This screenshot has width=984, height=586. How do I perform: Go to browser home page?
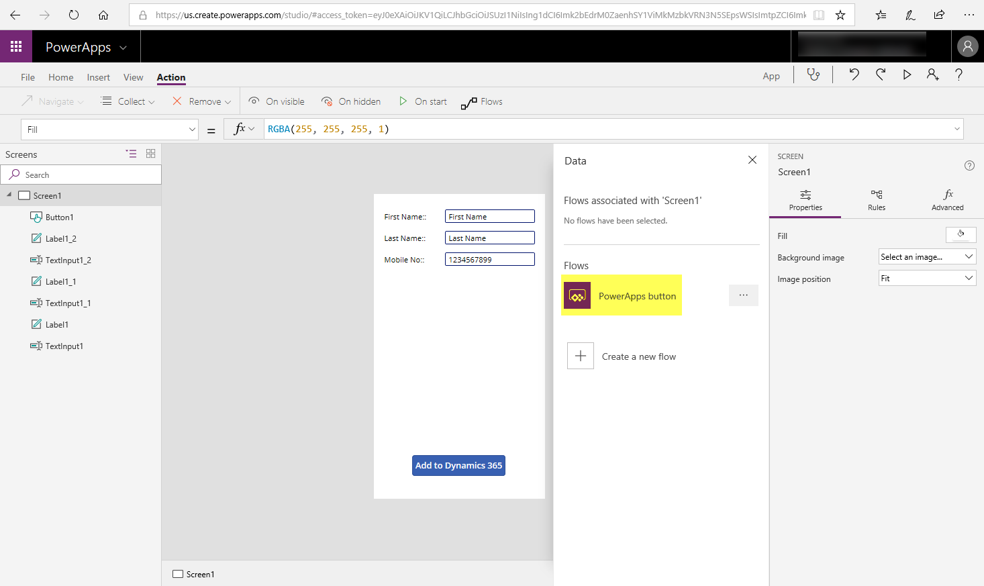pyautogui.click(x=103, y=15)
